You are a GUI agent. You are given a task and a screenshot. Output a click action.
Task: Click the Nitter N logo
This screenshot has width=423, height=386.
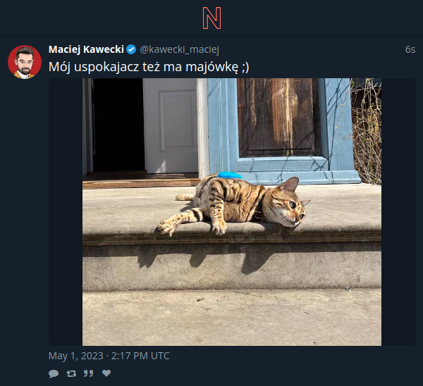pyautogui.click(x=211, y=18)
